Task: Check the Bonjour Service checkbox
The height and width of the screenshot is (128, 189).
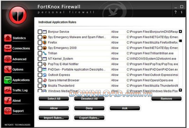Action: click(x=40, y=32)
